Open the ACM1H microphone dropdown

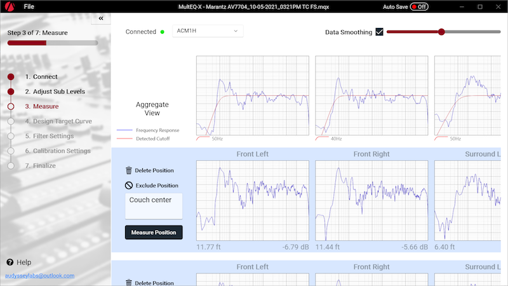(208, 31)
